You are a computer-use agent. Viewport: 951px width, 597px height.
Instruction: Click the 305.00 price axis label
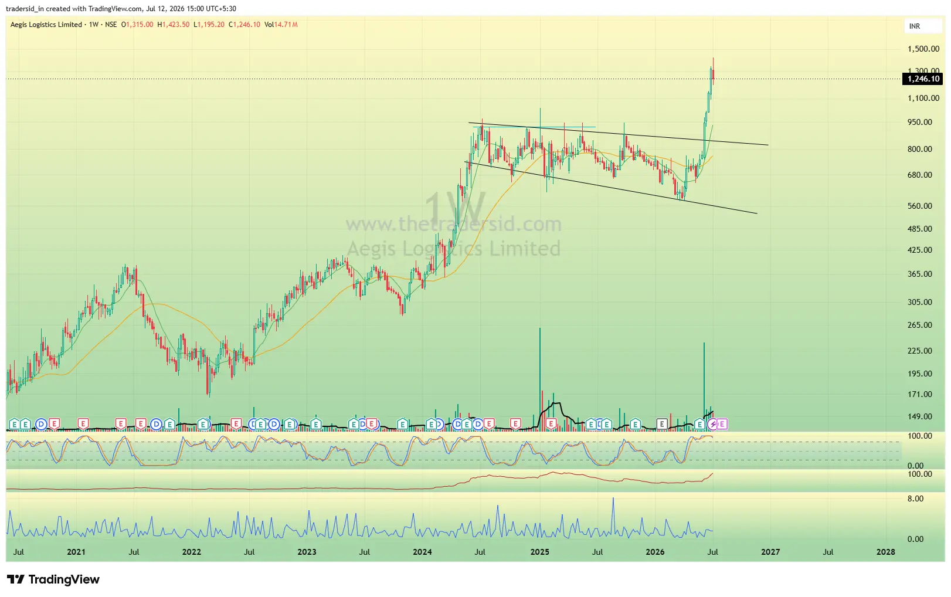pyautogui.click(x=920, y=302)
